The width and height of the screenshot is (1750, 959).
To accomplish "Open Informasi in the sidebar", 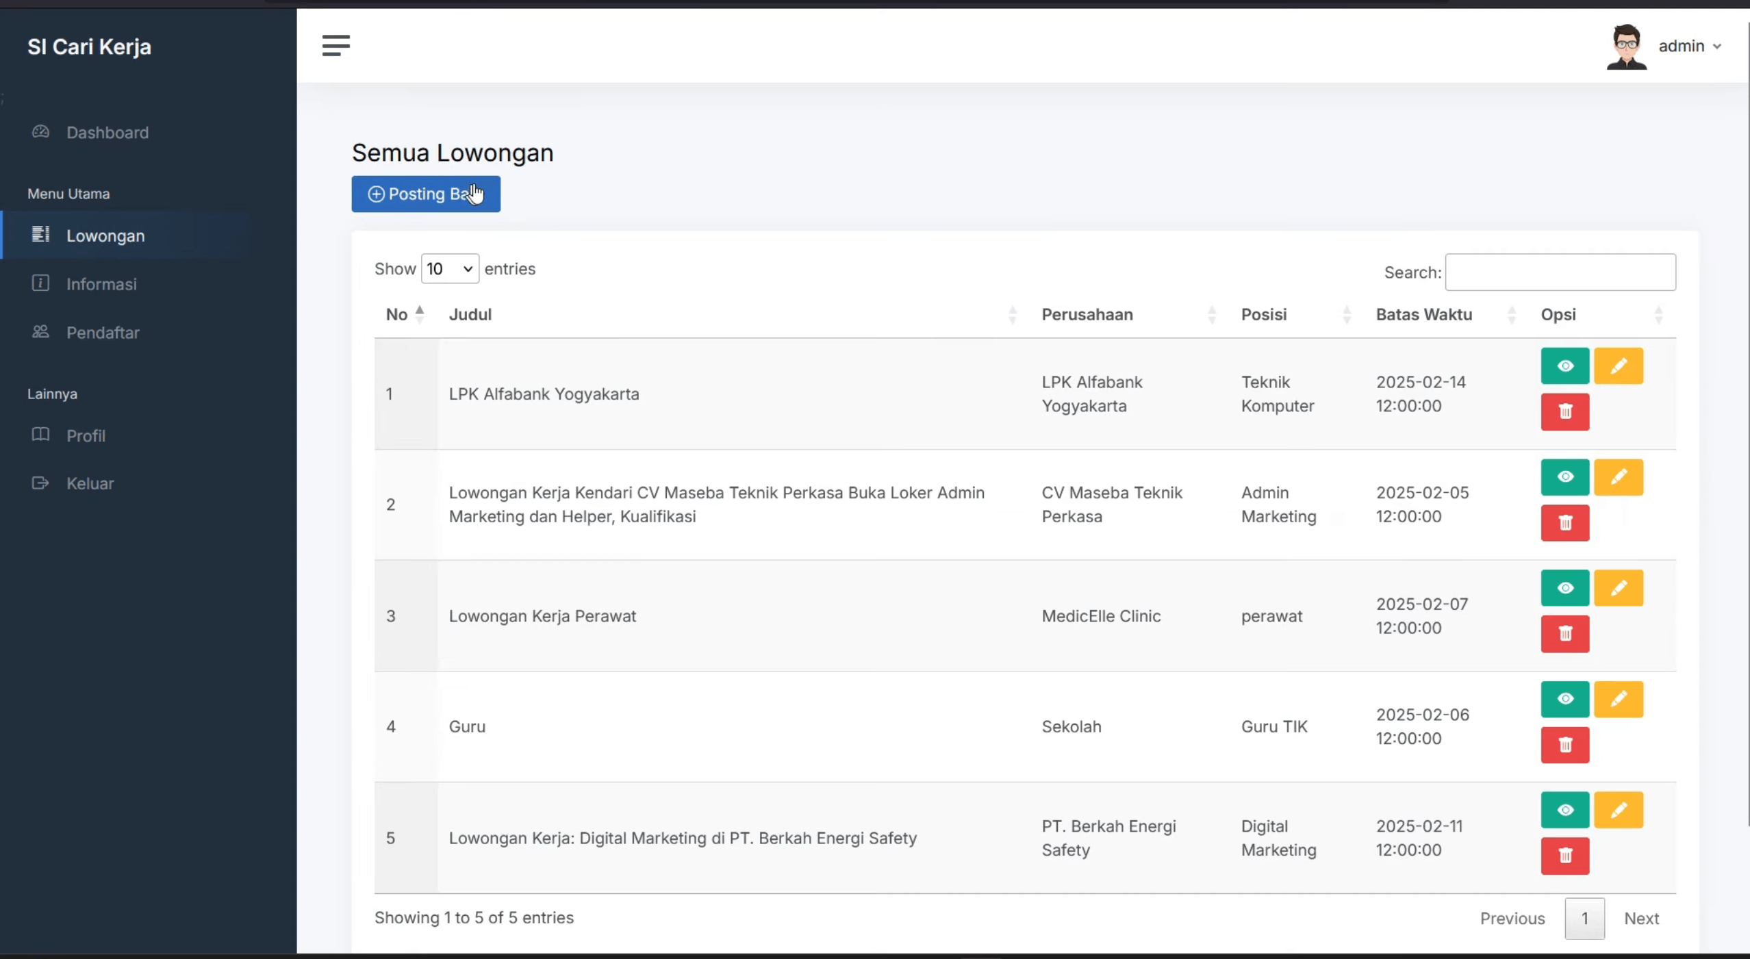I will (x=101, y=284).
